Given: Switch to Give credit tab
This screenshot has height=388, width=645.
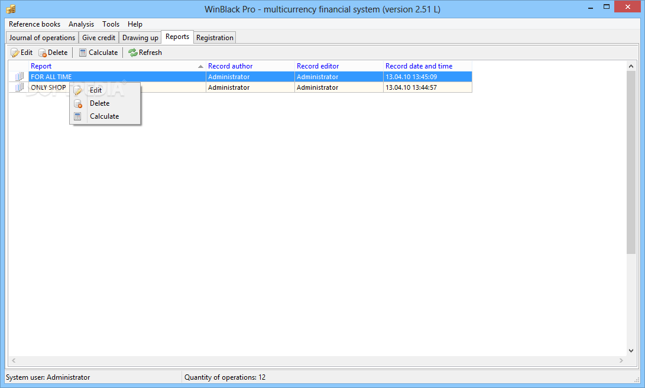Looking at the screenshot, I should coord(99,37).
